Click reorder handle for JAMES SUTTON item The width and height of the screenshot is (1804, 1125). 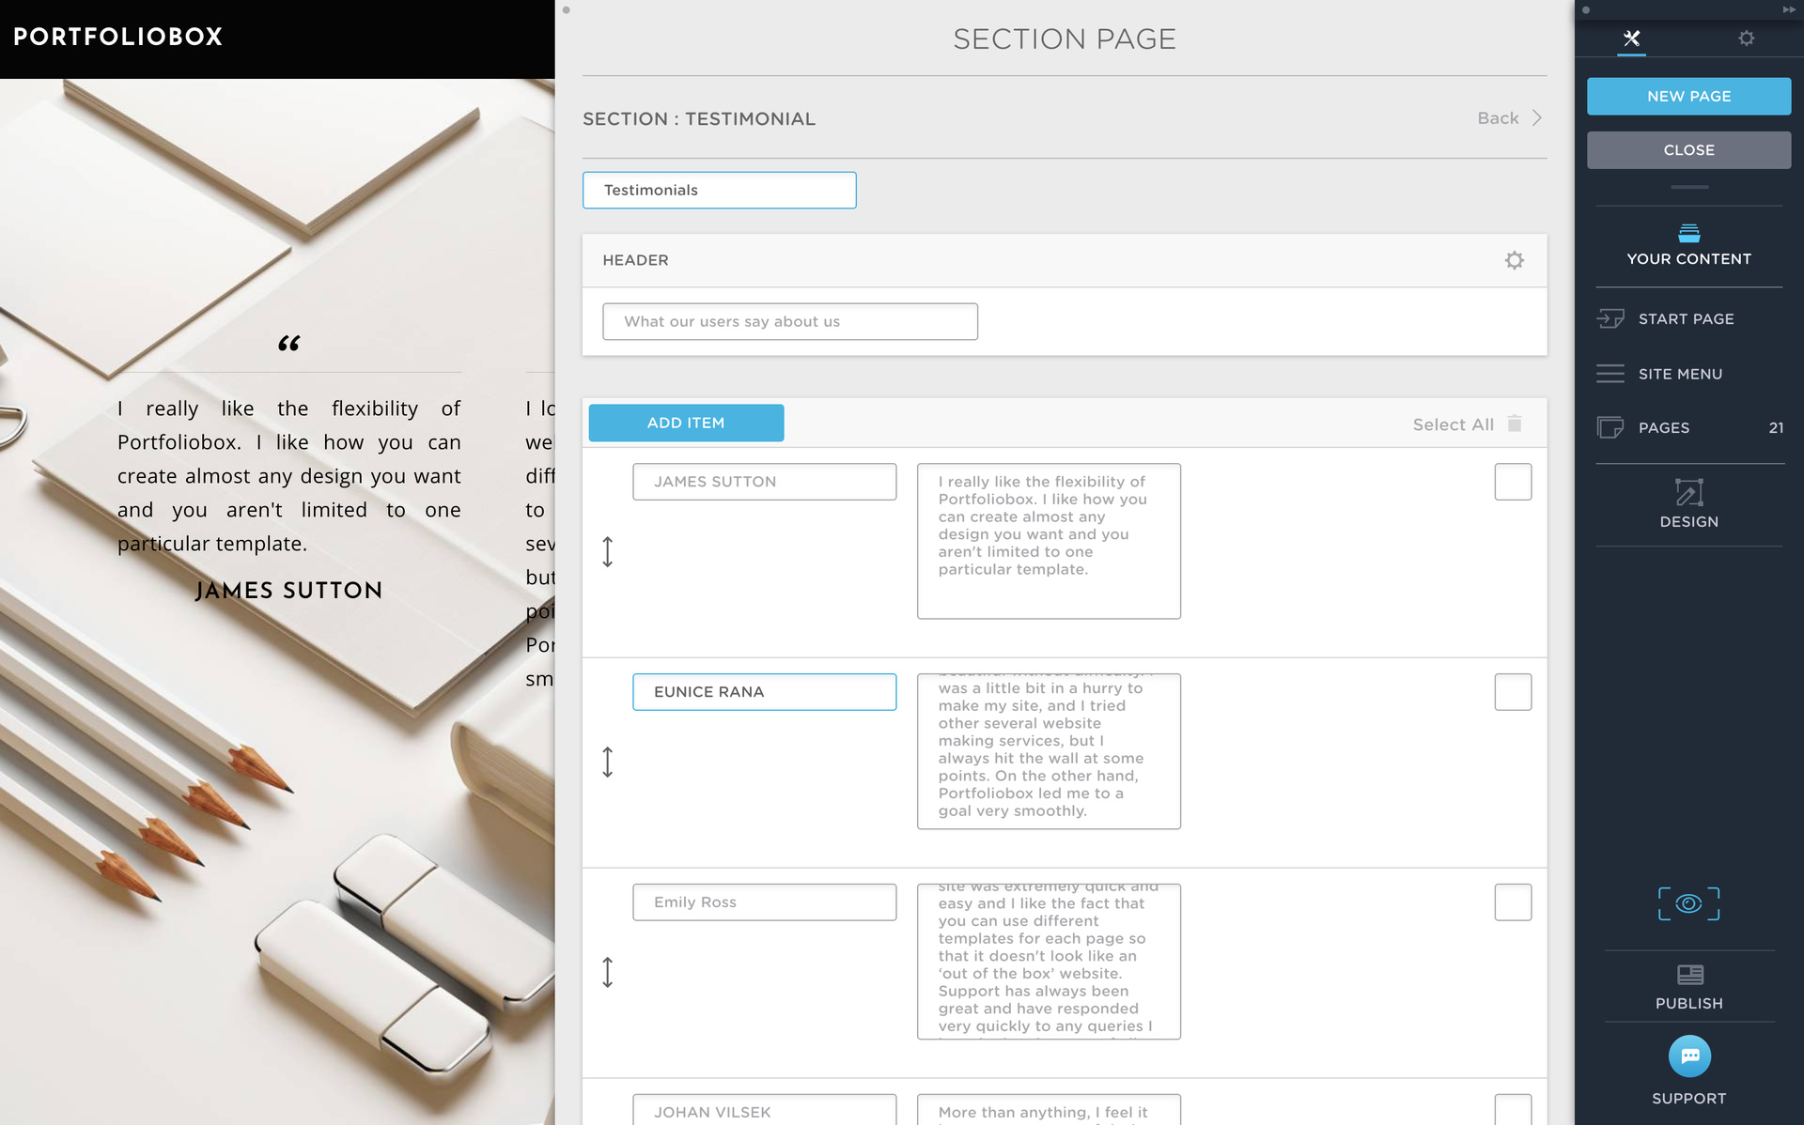607,552
